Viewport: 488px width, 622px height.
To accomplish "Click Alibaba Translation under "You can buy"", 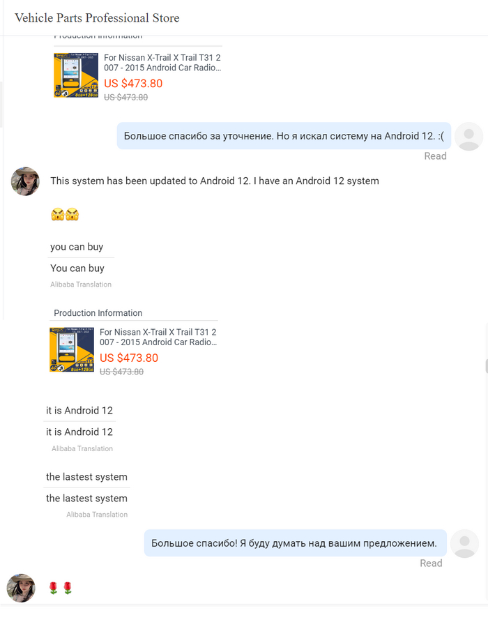I will [x=81, y=285].
